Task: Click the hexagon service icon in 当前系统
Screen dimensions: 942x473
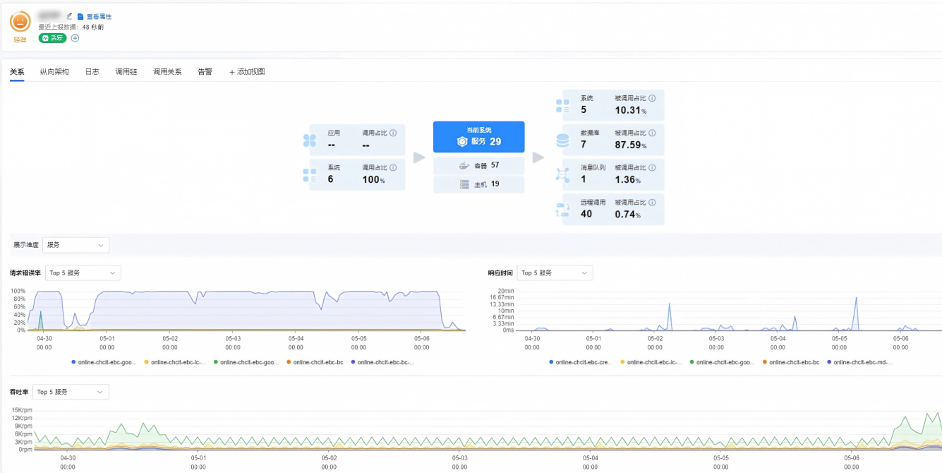Action: pyautogui.click(x=462, y=141)
